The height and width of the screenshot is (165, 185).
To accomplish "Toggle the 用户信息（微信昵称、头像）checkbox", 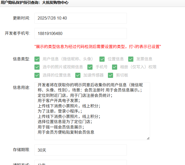I will coord(37,59).
